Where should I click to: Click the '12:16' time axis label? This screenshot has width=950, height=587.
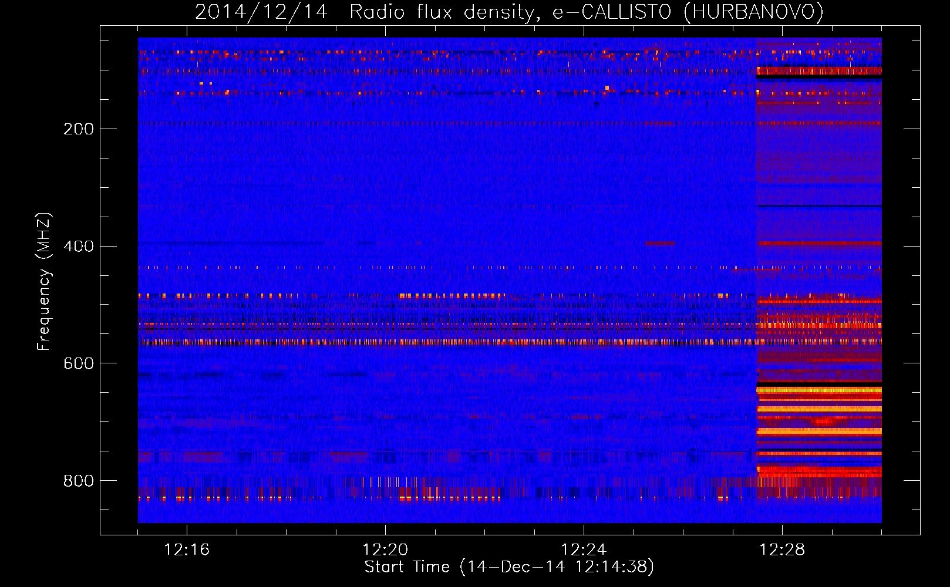click(187, 550)
